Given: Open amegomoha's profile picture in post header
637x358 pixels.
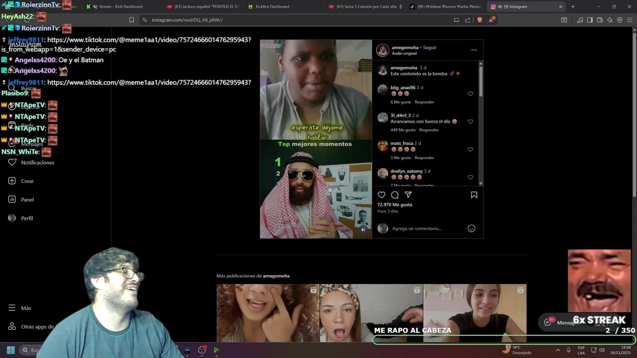Looking at the screenshot, I should 383,50.
